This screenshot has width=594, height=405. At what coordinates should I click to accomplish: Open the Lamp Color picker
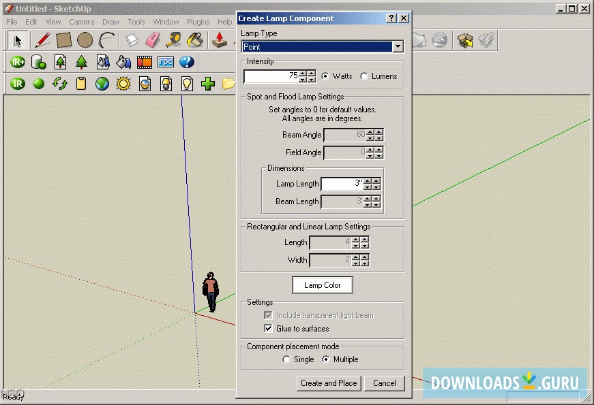(322, 285)
